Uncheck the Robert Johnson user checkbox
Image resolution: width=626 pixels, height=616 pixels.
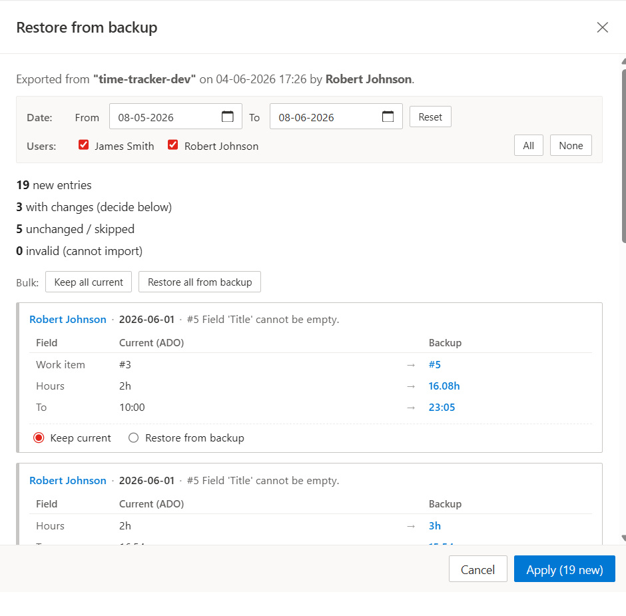(x=173, y=145)
